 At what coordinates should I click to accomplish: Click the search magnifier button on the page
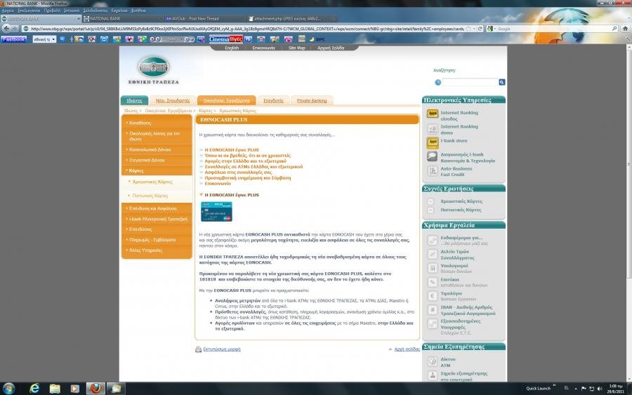(x=502, y=82)
